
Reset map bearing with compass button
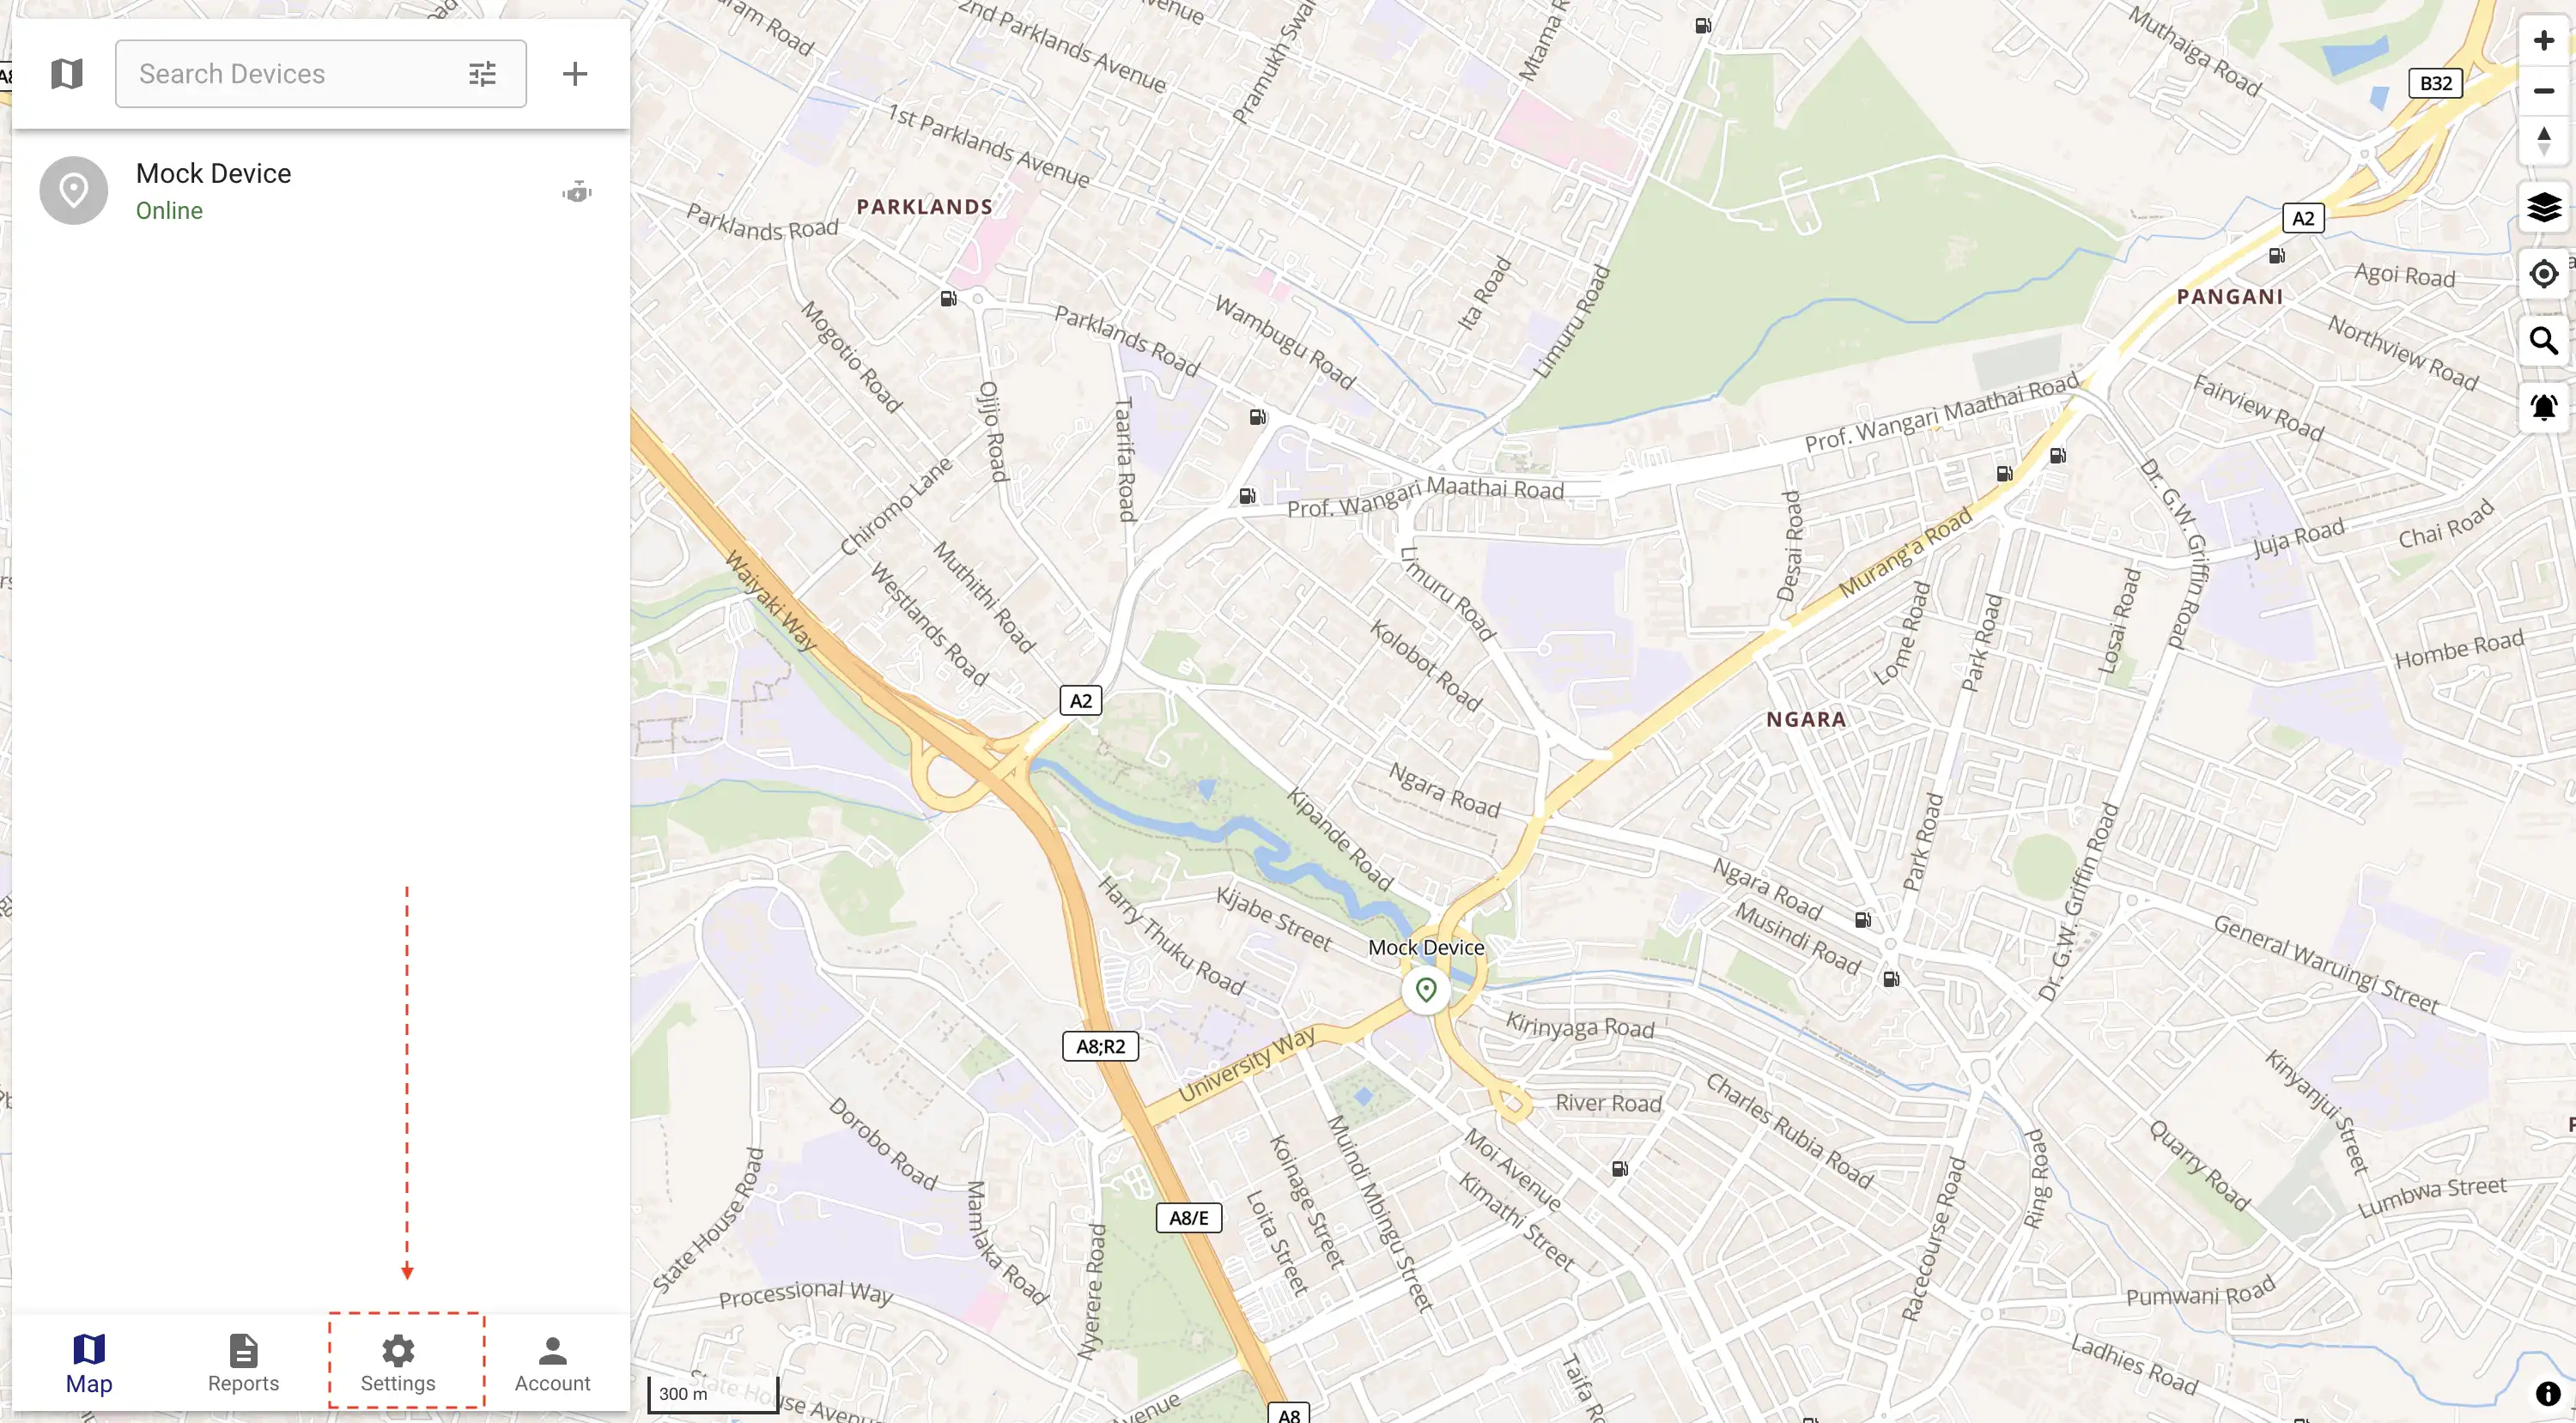point(2543,141)
